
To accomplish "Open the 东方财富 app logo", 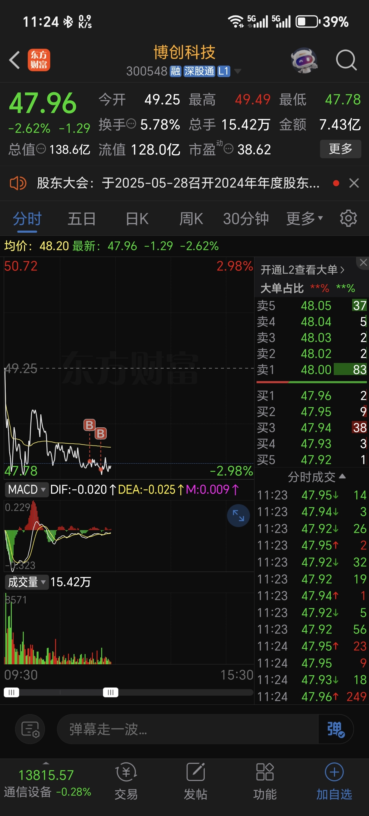I will tap(39, 60).
